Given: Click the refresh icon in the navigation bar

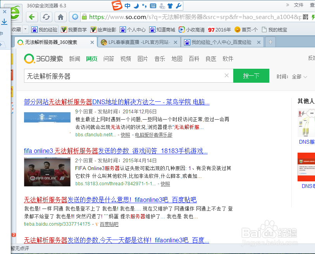Looking at the screenshot, I should (46, 17).
